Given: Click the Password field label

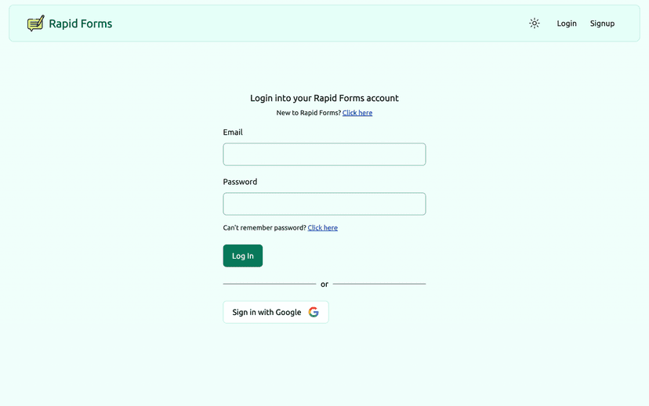Looking at the screenshot, I should click(x=240, y=182).
